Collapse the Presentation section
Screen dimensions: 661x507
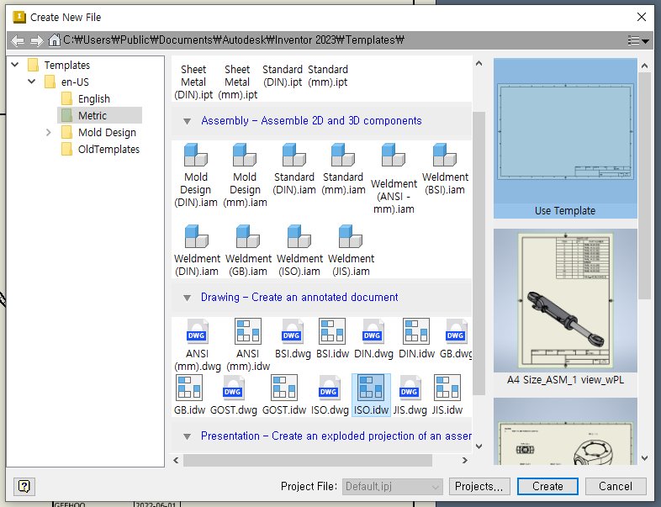(188, 436)
